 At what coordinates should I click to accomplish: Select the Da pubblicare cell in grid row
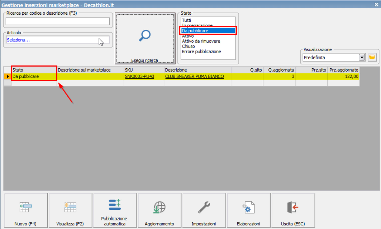(x=34, y=77)
